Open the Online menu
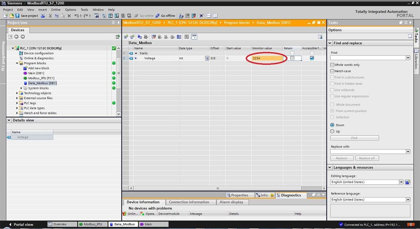 click(56, 10)
